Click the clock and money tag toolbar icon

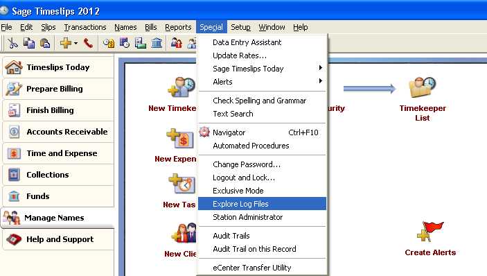coord(109,43)
